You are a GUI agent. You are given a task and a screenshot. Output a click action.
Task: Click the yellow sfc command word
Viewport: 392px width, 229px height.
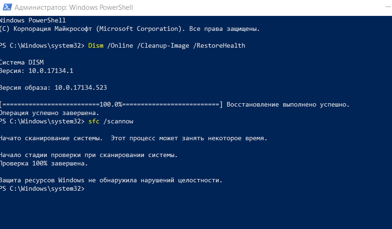[x=94, y=121]
